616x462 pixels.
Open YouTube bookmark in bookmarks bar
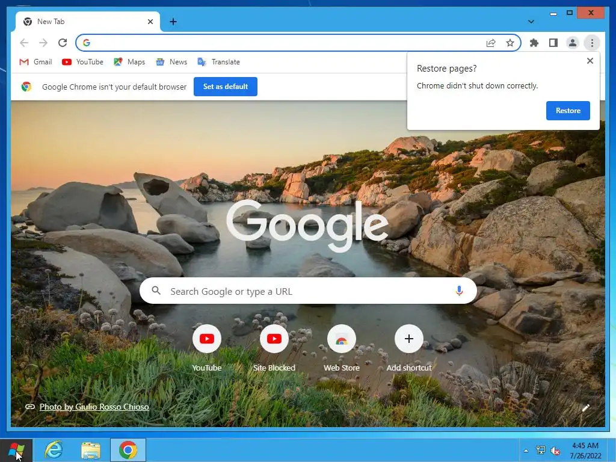point(82,62)
